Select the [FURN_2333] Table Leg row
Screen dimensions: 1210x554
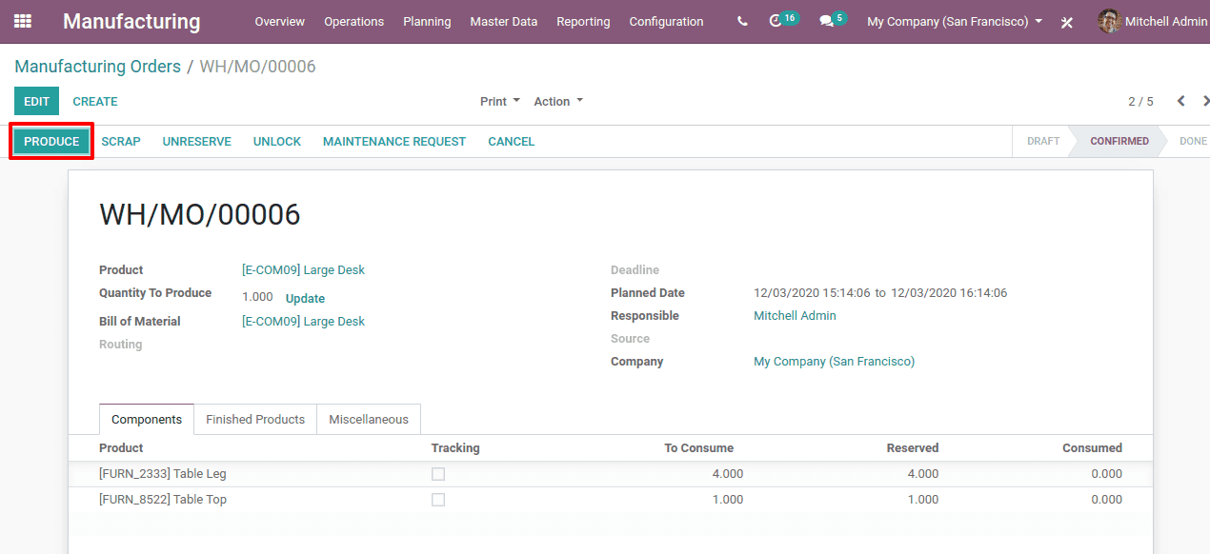611,474
